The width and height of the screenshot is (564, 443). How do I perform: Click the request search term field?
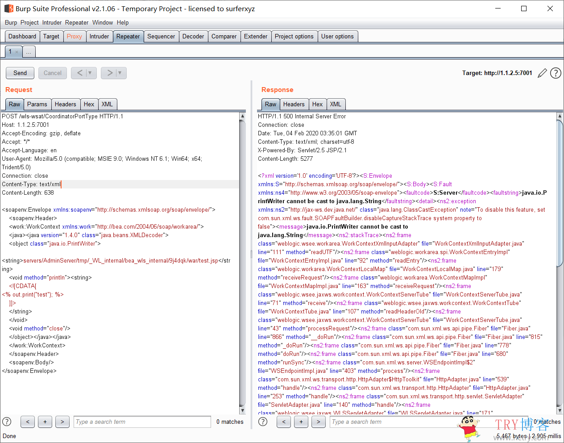coord(142,422)
